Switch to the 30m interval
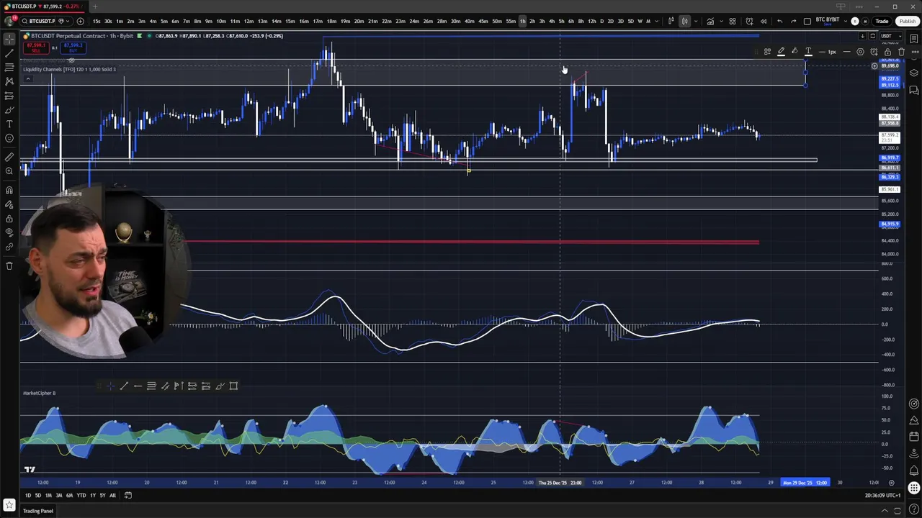Screen dimensions: 922x518 coord(455,21)
